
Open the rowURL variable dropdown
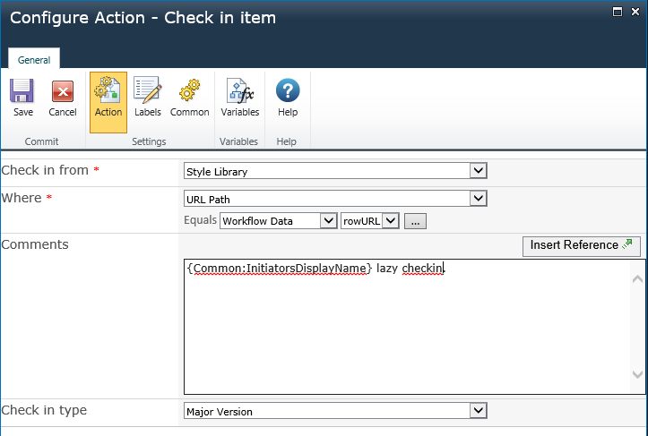(x=389, y=221)
